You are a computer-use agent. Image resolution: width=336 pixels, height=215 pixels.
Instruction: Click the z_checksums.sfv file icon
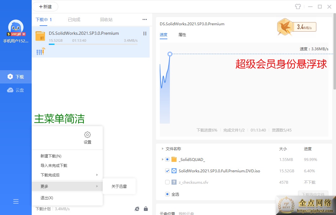174,182
